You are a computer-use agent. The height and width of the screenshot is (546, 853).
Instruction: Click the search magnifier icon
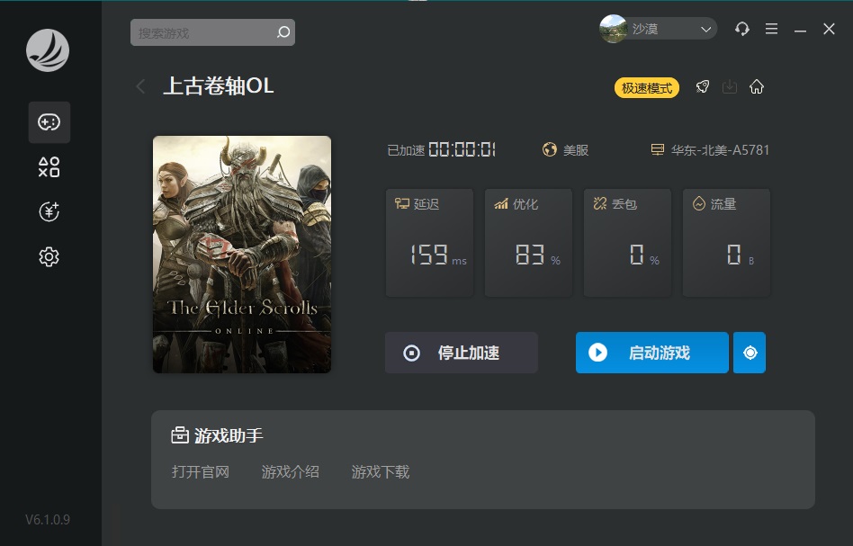pos(283,32)
